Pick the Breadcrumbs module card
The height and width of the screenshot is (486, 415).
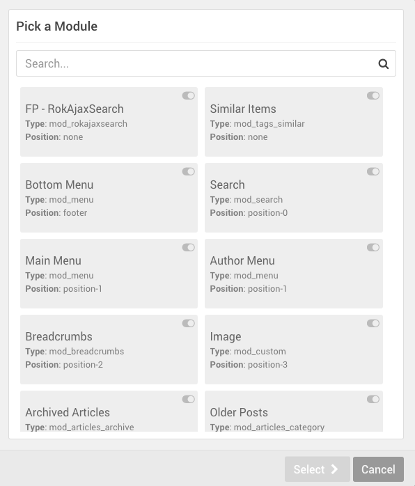[x=109, y=350]
